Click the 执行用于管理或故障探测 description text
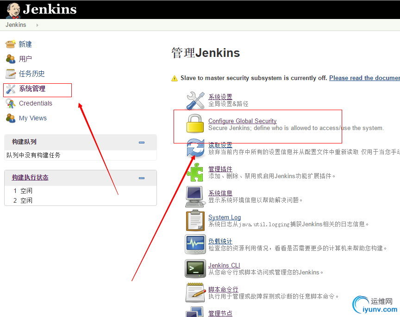 pyautogui.click(x=274, y=296)
